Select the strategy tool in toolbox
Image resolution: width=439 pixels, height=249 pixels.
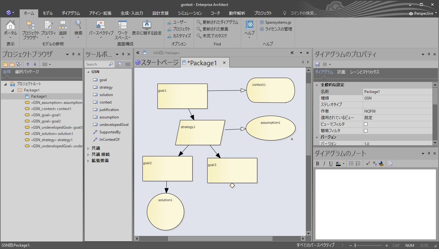(106, 87)
